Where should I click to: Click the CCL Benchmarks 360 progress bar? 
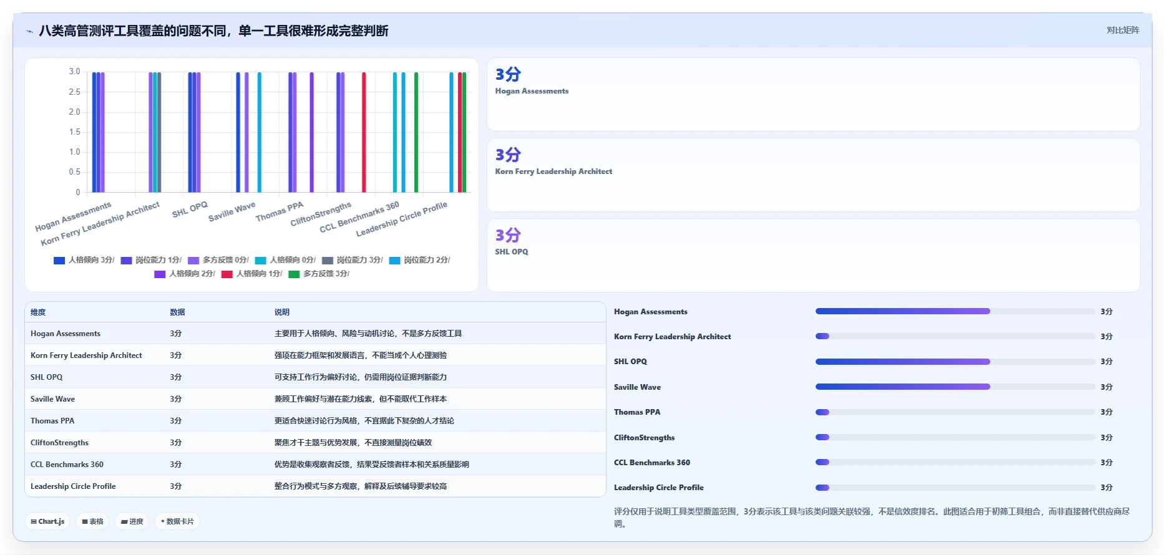tap(955, 462)
